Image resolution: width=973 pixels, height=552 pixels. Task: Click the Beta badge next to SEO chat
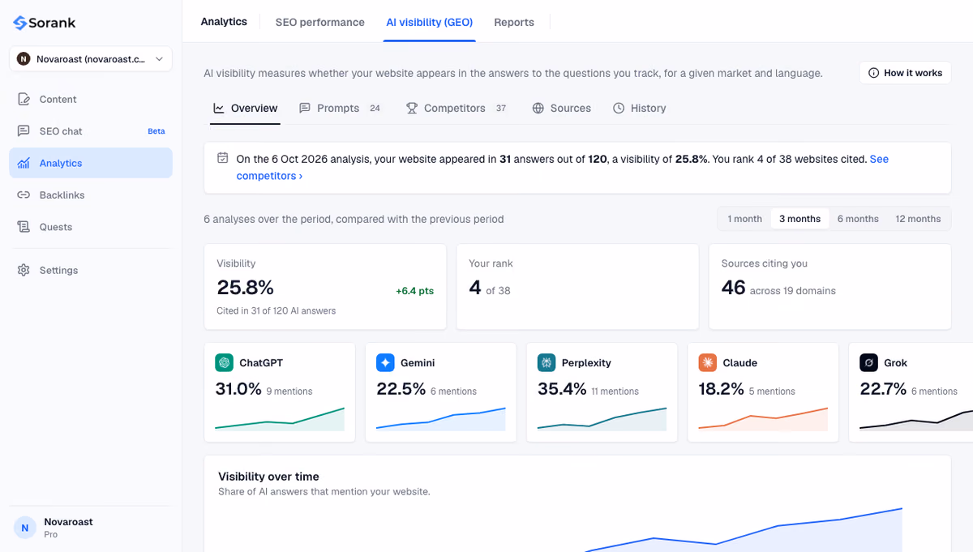[156, 131]
